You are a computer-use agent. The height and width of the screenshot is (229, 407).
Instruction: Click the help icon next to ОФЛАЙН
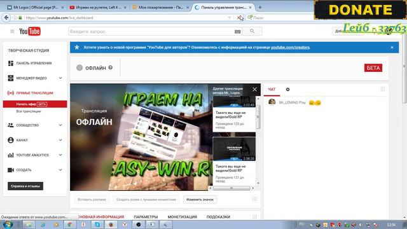coord(111,67)
